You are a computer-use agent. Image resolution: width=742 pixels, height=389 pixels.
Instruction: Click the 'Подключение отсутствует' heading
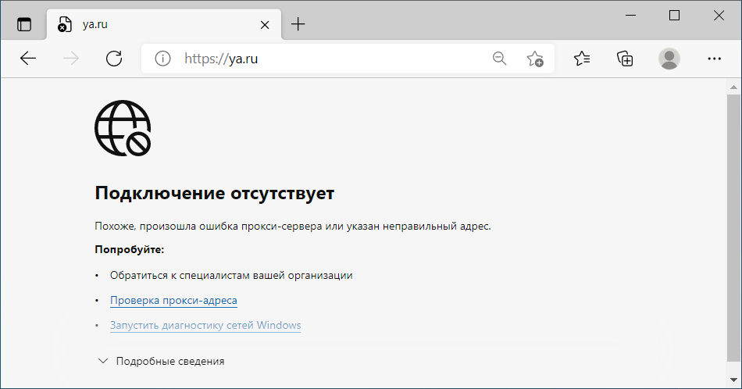point(214,193)
